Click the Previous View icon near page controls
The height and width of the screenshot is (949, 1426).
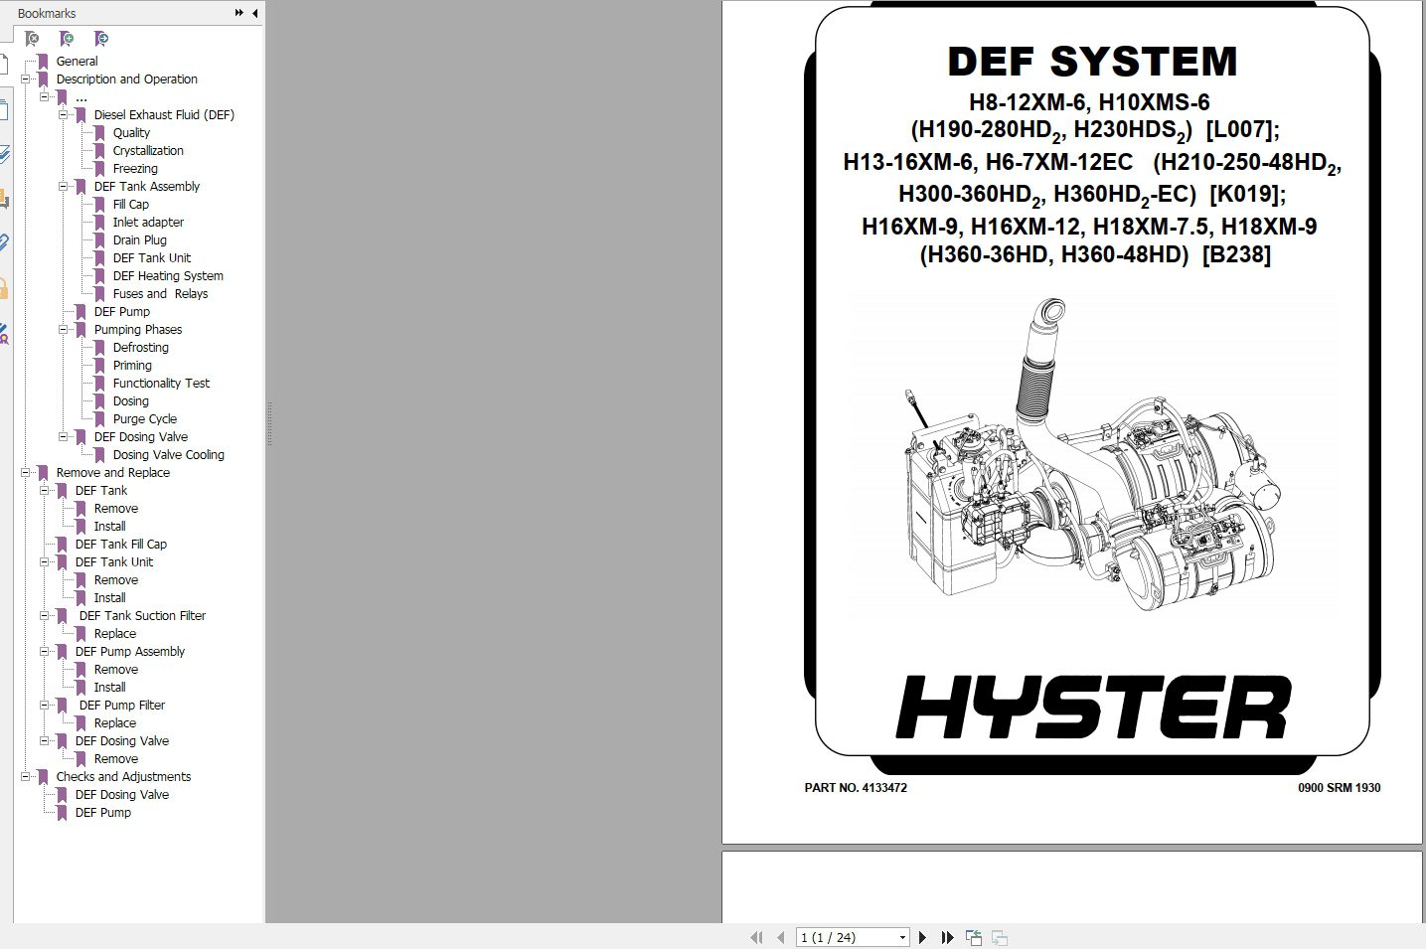[x=973, y=936]
